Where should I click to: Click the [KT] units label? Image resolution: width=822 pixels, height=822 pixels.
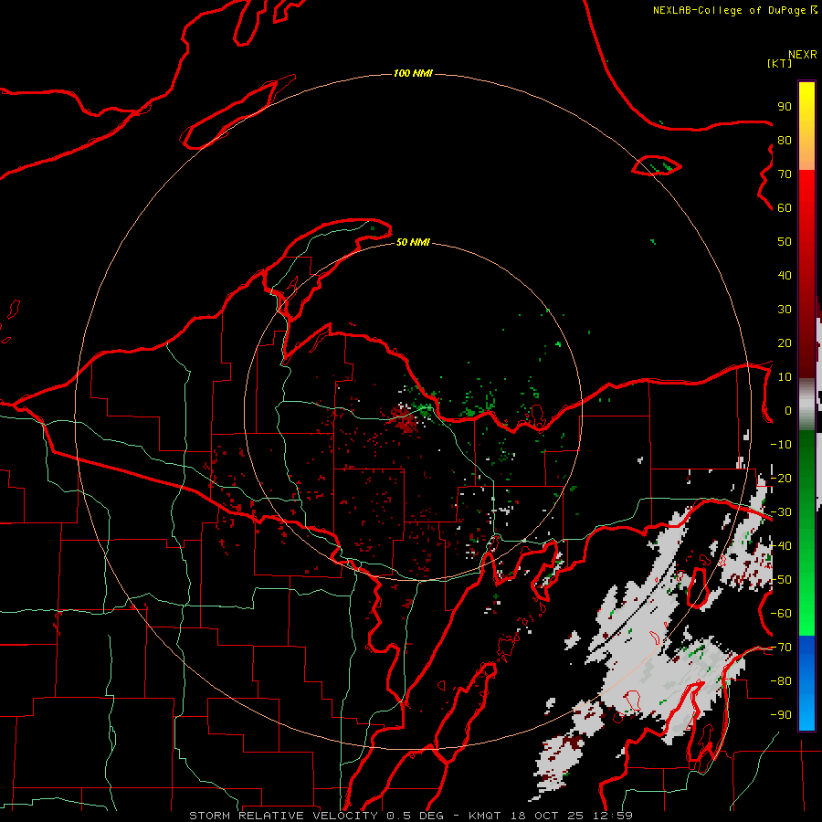[780, 63]
